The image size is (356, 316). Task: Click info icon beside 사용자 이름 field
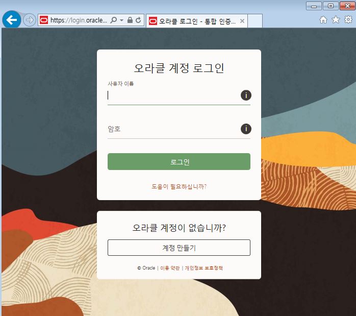tap(246, 95)
